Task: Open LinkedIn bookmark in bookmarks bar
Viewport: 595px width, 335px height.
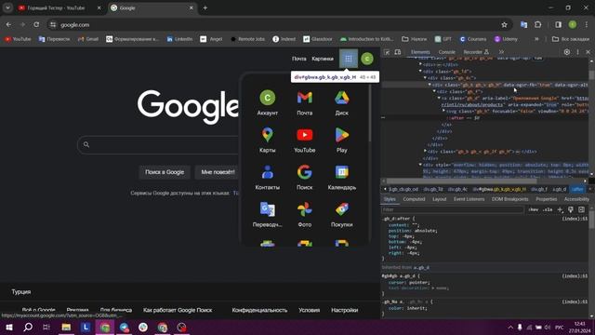Action: [179, 39]
